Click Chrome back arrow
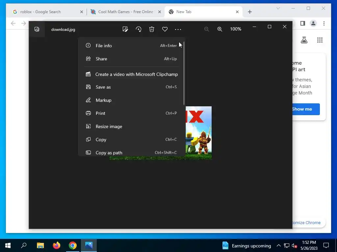Viewport: 337px width, 252px height. pos(13,23)
